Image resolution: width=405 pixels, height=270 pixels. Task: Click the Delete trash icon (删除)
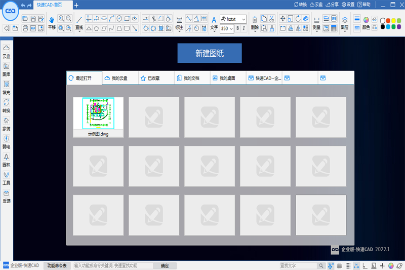pyautogui.click(x=255, y=23)
